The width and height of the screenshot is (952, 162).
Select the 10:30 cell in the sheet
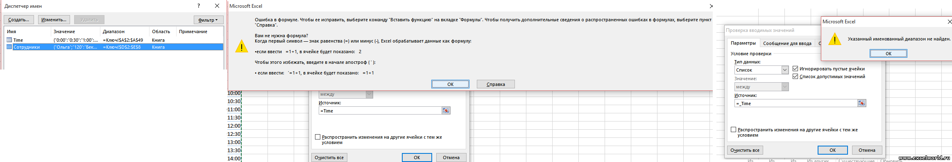coord(234,101)
